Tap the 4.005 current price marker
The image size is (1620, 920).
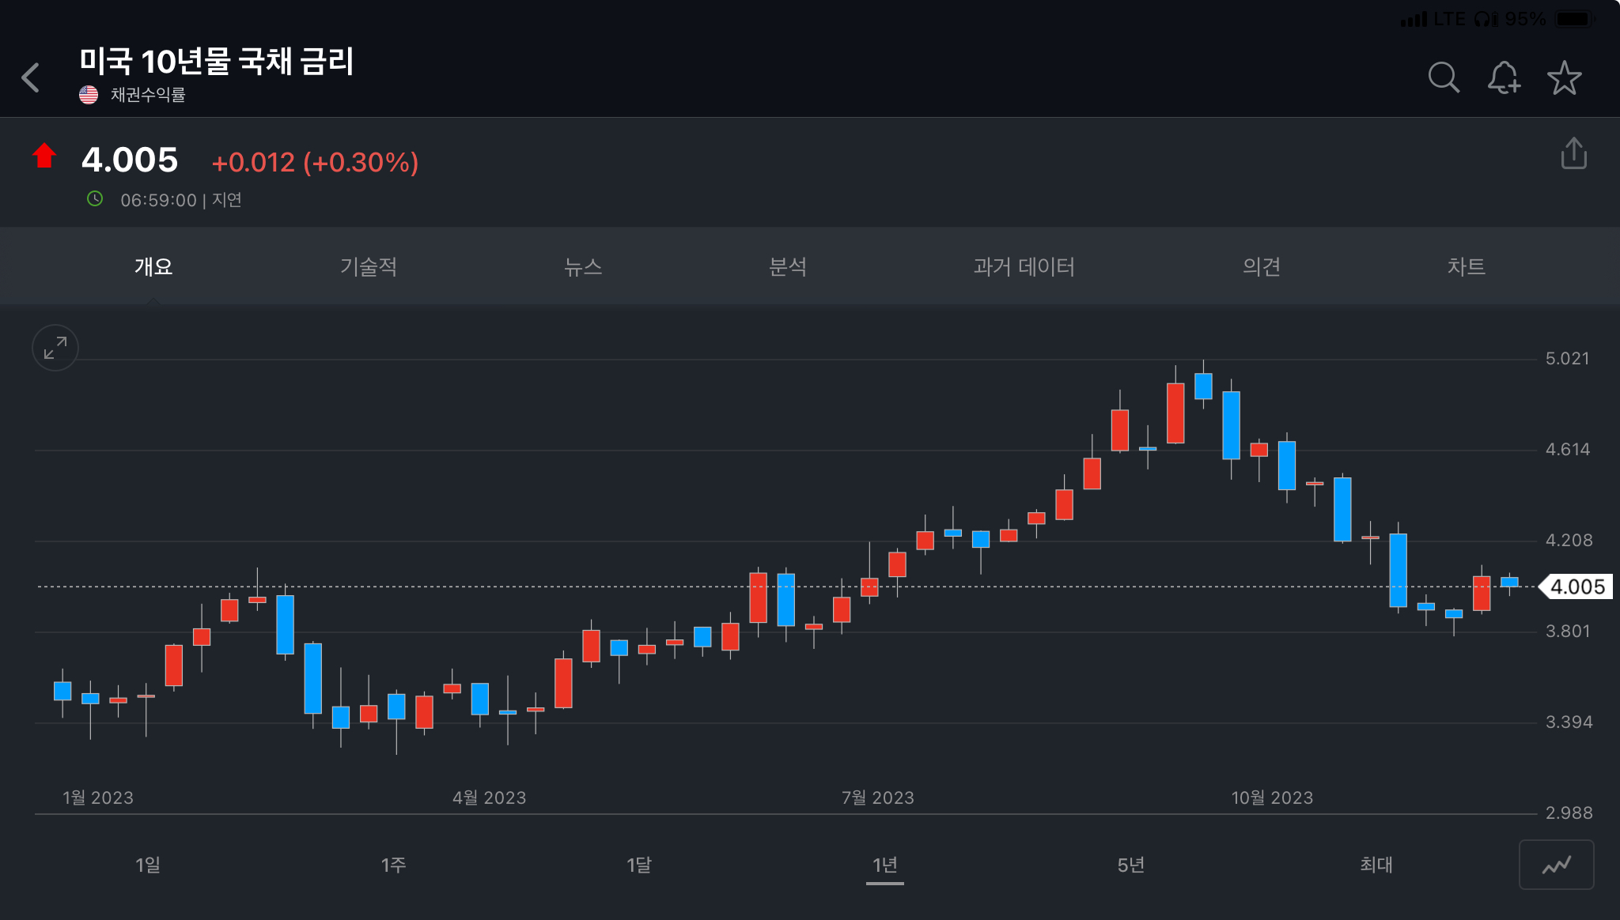click(x=1576, y=586)
